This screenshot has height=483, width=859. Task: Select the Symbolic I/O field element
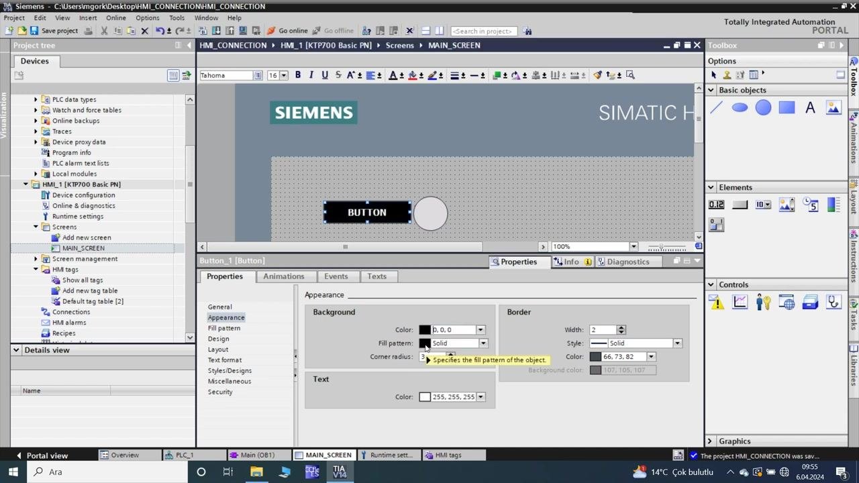763,205
